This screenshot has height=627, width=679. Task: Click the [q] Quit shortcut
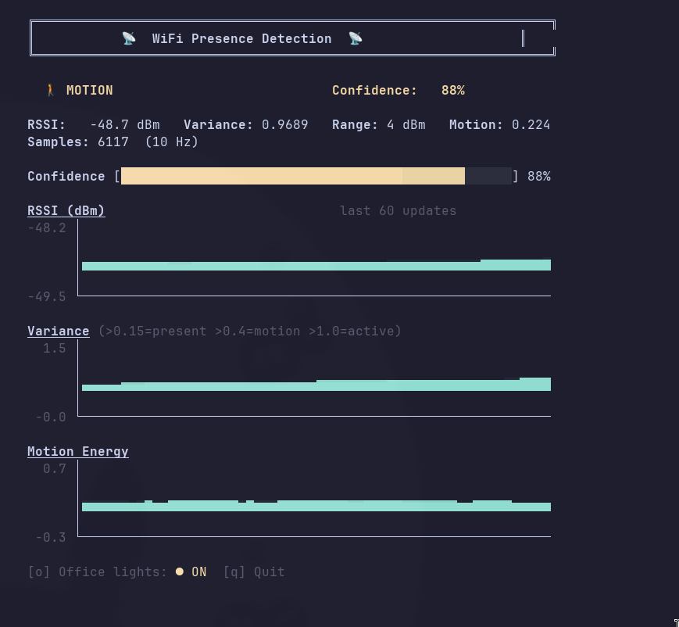(254, 572)
